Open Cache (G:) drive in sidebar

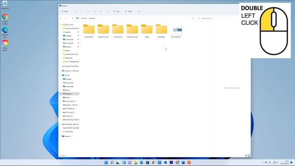(68, 116)
